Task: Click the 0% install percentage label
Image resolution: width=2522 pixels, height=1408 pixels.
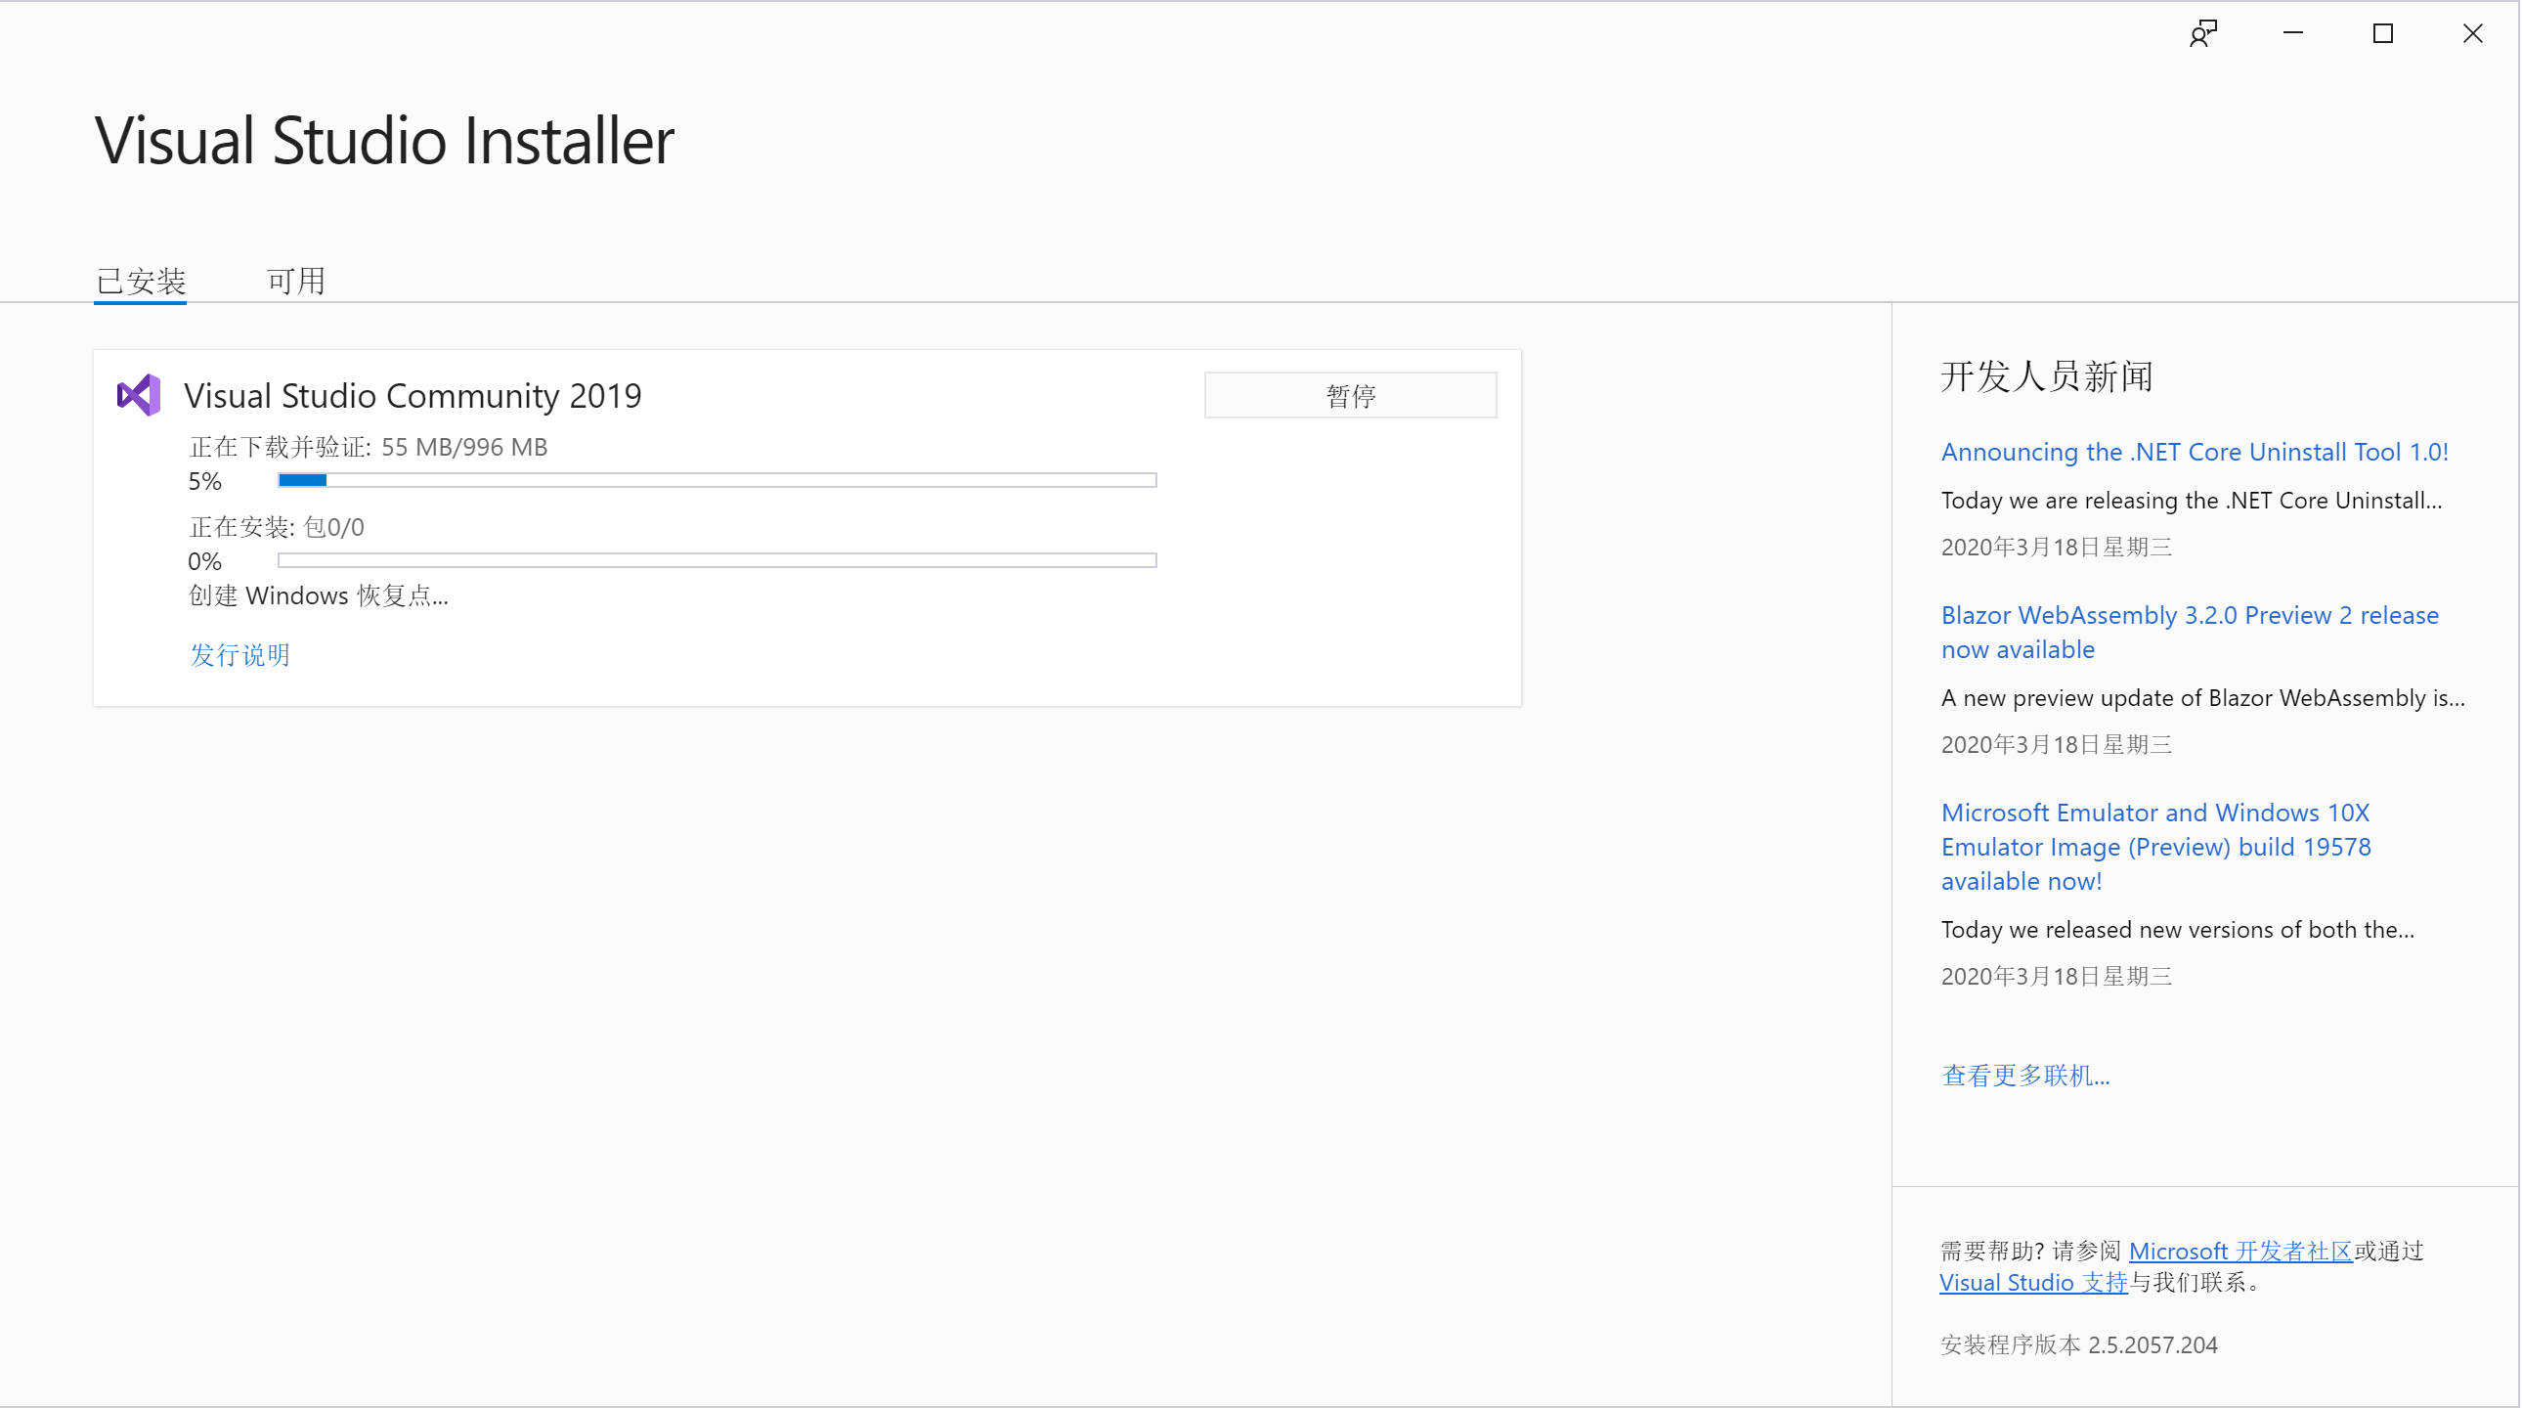Action: [204, 561]
